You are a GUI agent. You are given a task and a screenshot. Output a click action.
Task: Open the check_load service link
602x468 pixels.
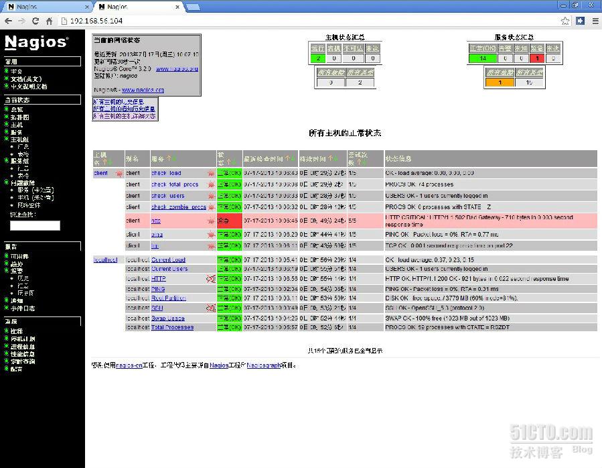pos(166,173)
